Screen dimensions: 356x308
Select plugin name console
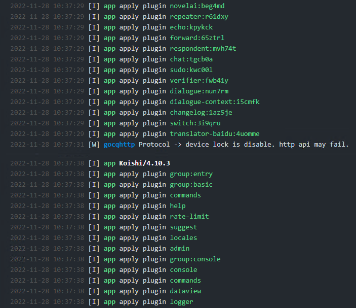click(x=183, y=270)
